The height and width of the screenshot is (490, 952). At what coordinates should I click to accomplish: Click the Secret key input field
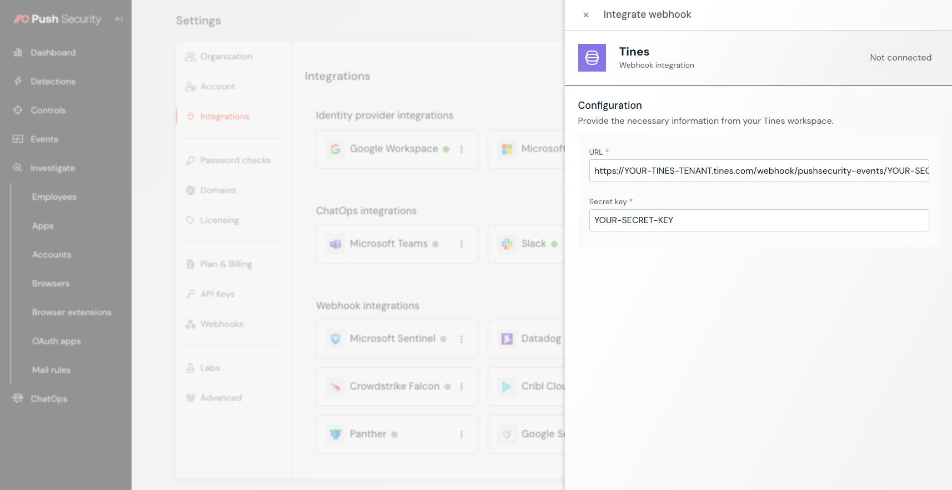759,220
